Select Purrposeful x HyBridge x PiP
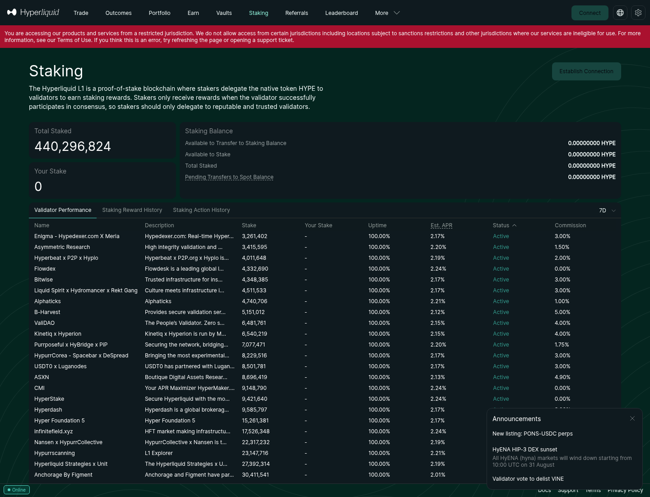This screenshot has width=650, height=497. tap(71, 345)
